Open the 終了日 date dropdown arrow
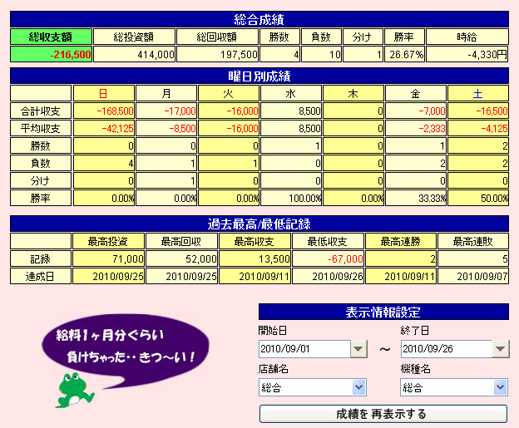Screen dimensions: 519x428 (x=501, y=349)
